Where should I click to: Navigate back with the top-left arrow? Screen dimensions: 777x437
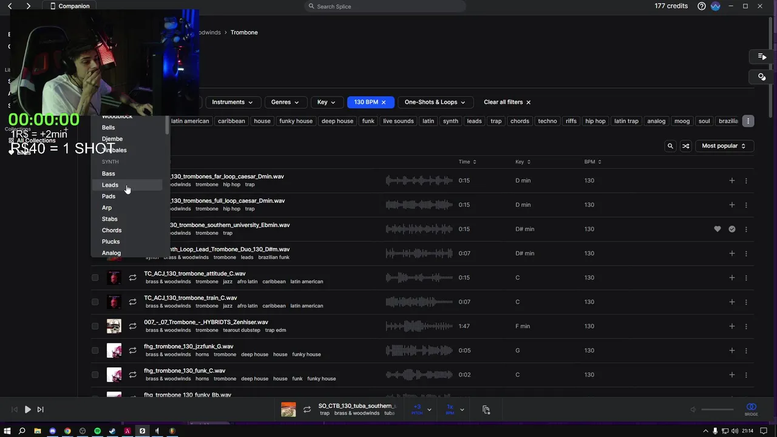pos(10,6)
